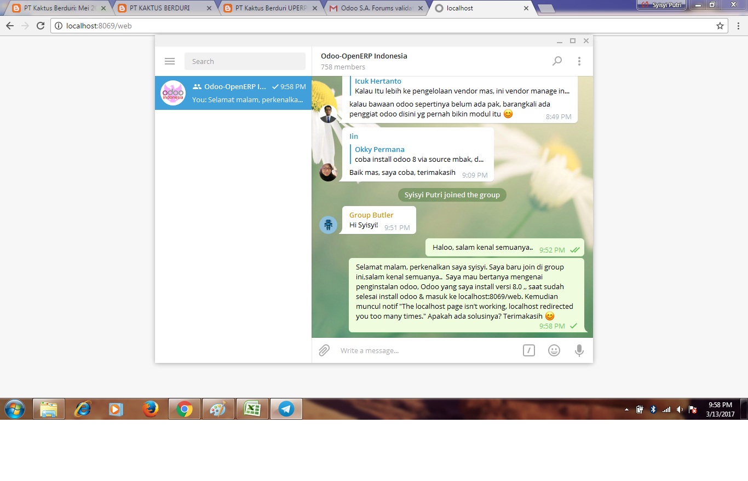Click the 'Haloo, salam kenal semuanya..' message

pos(505,247)
